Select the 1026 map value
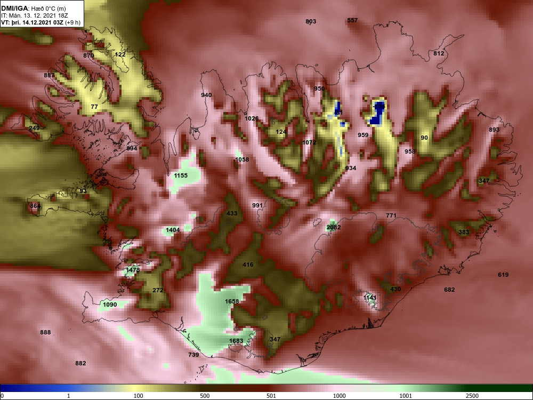 click(x=252, y=119)
